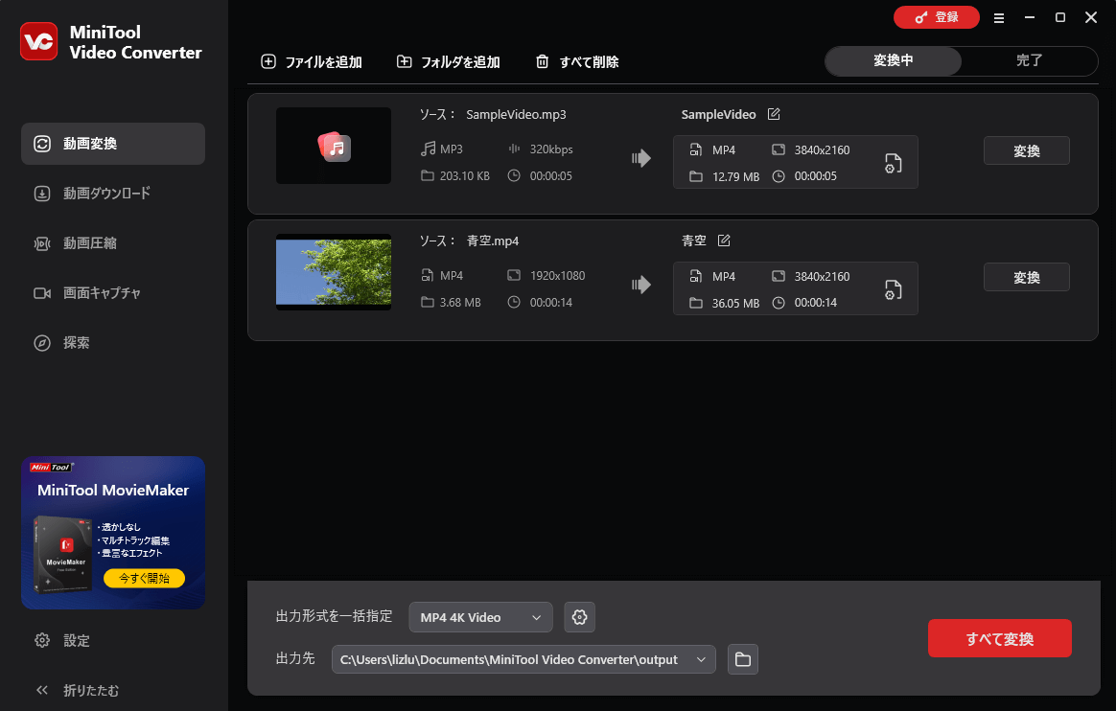Image resolution: width=1116 pixels, height=711 pixels.
Task: Click the source name SampleVideo.mp3
Action: (x=516, y=114)
